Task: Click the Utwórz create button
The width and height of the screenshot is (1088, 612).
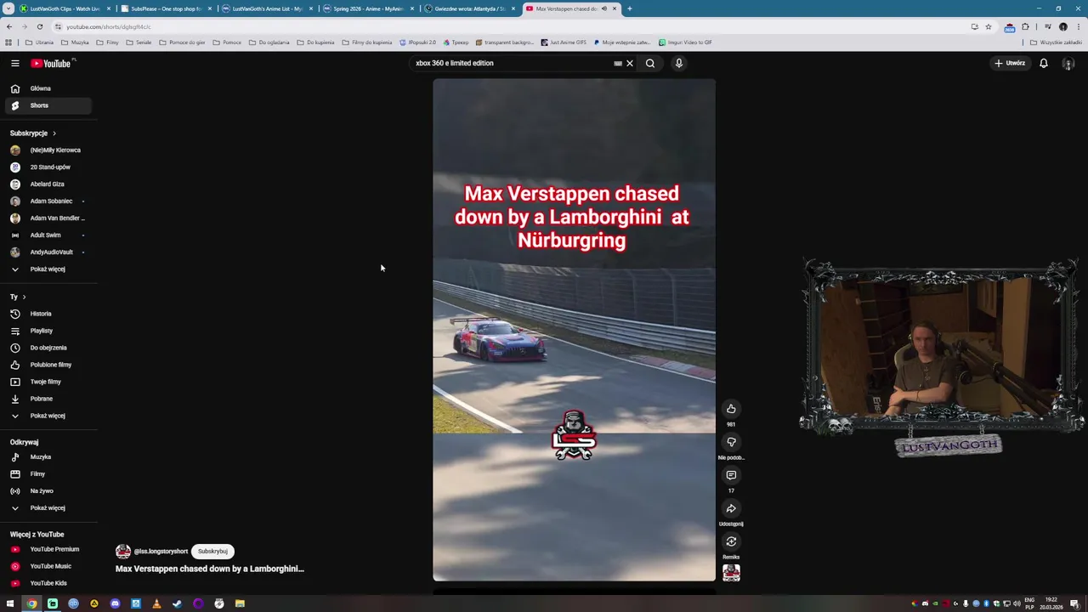Action: (x=1011, y=63)
